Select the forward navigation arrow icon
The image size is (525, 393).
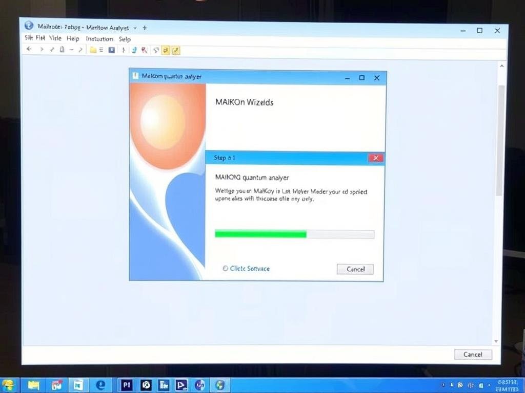pyautogui.click(x=42, y=50)
